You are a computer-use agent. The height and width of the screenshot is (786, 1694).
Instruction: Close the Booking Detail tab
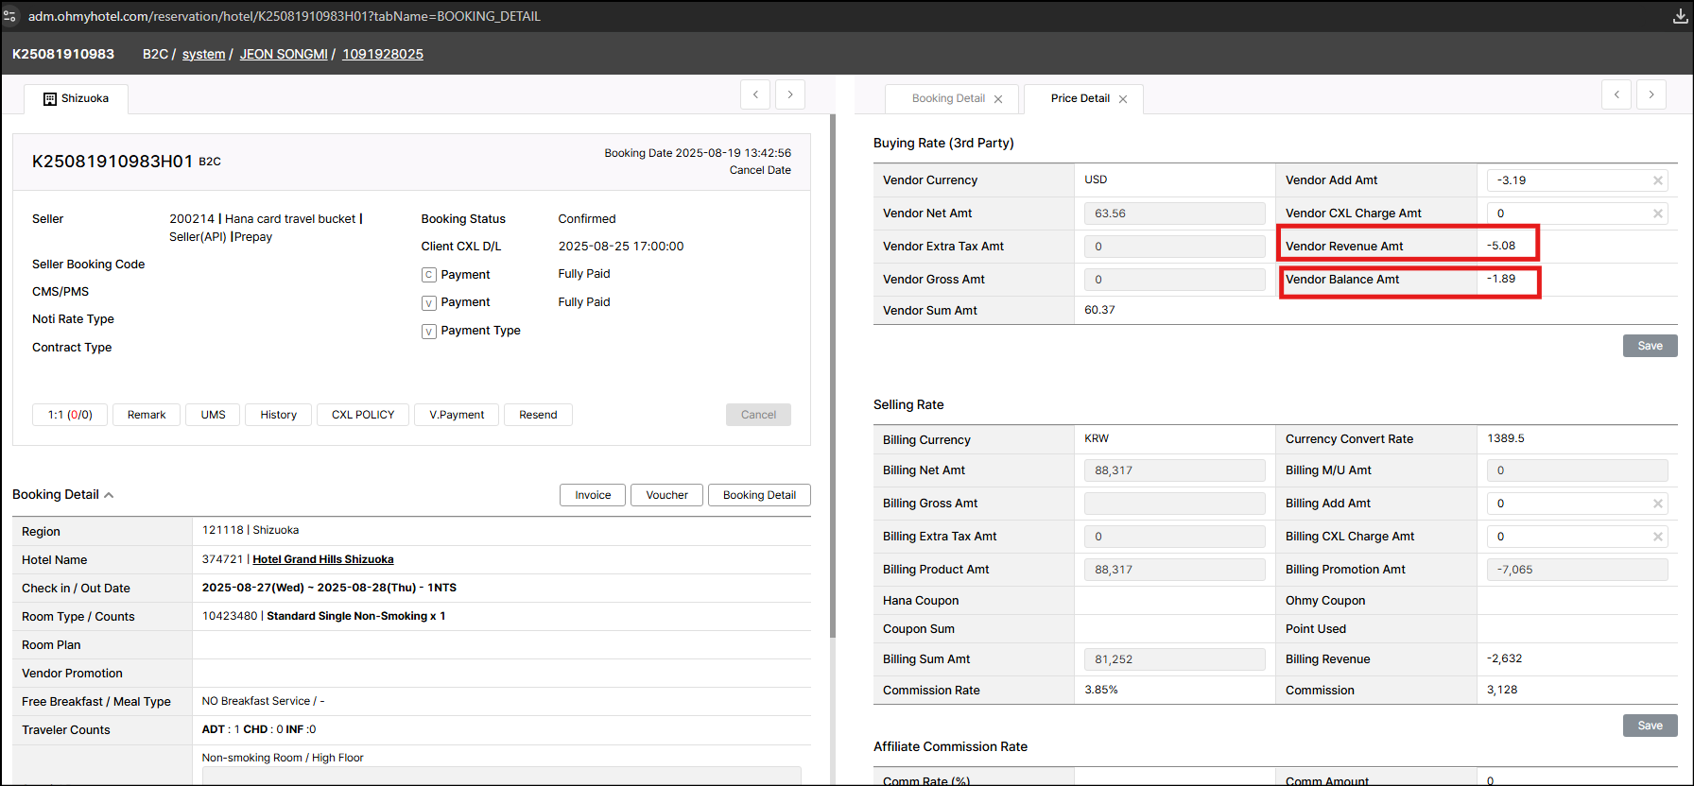click(998, 99)
